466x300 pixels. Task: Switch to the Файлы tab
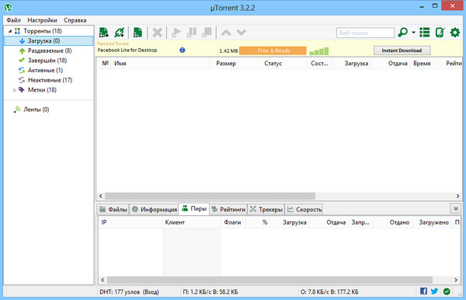pyautogui.click(x=113, y=209)
